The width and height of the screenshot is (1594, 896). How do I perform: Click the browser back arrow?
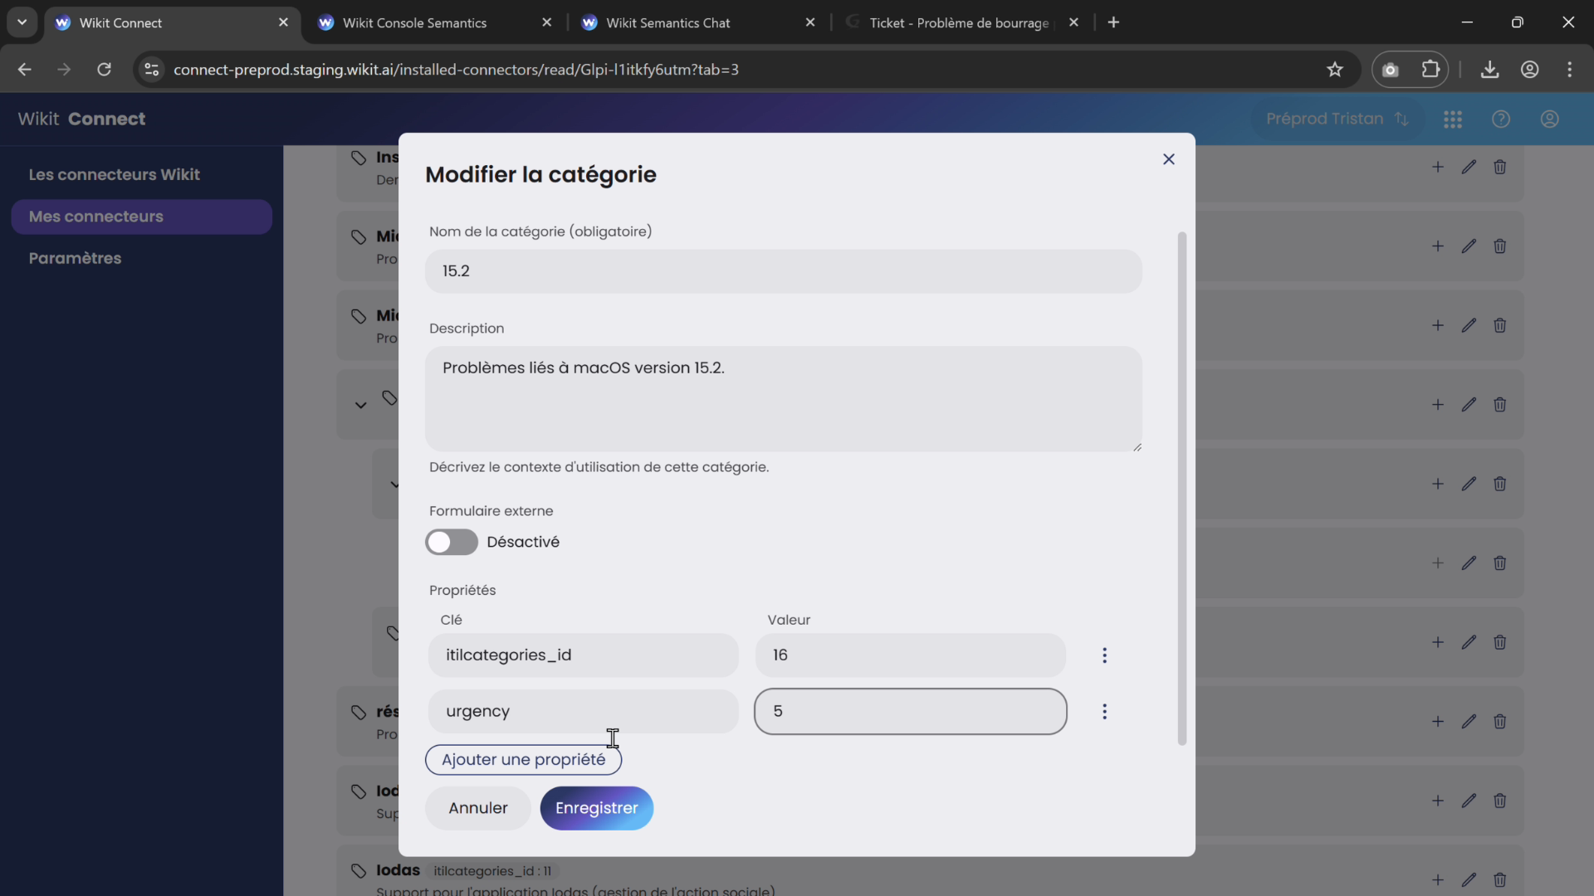coord(25,70)
